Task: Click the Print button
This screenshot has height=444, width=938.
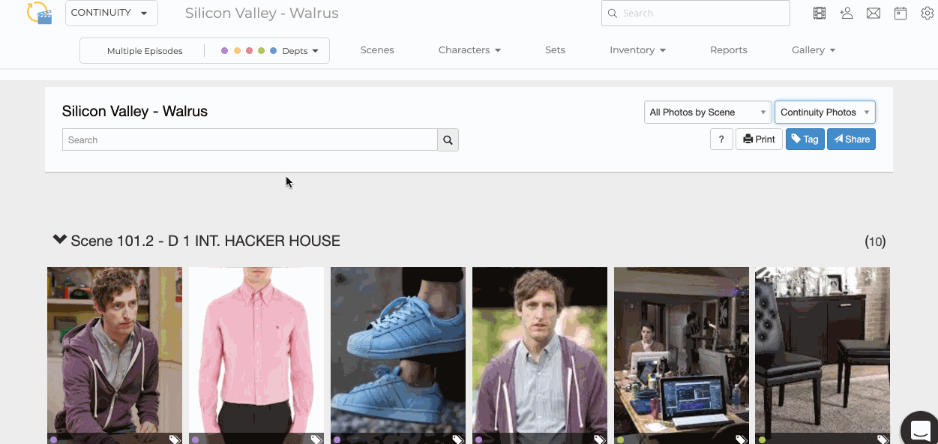Action: click(760, 139)
